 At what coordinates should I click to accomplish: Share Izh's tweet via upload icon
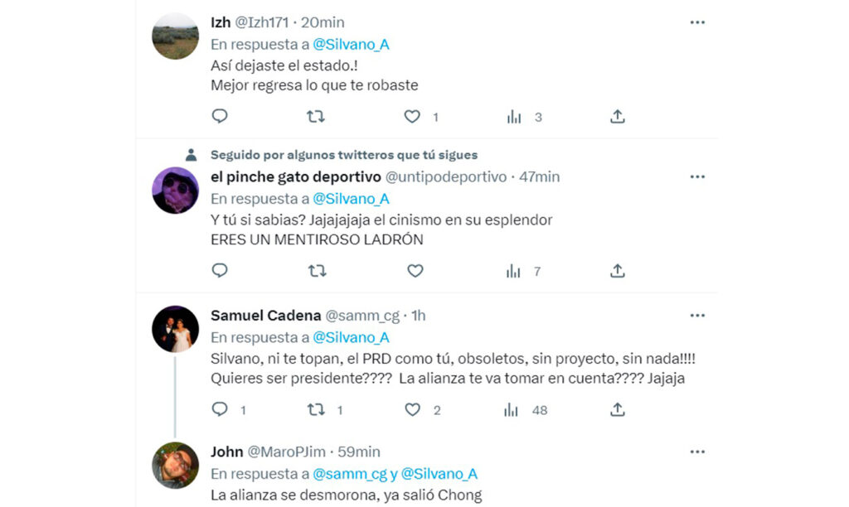point(617,116)
